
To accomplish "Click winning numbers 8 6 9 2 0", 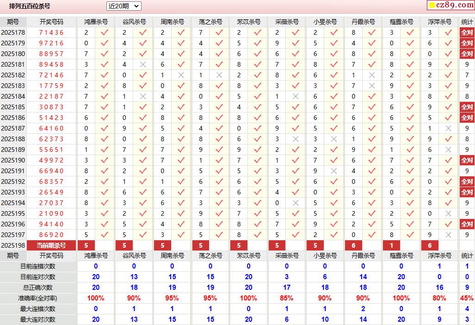I will click(x=51, y=235).
